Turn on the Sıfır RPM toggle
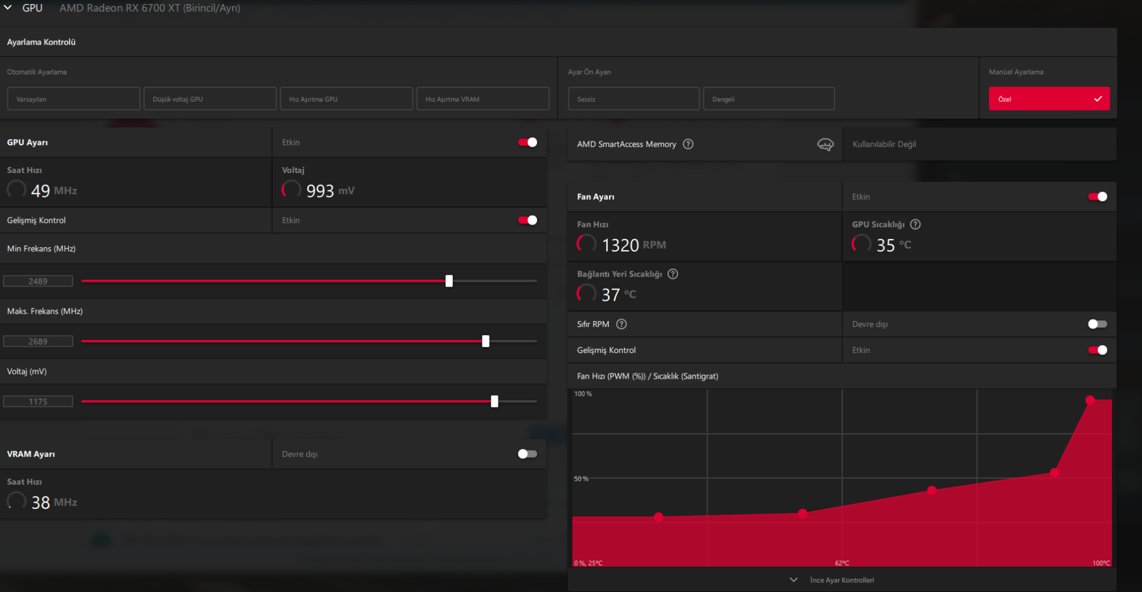1142x592 pixels. tap(1097, 324)
